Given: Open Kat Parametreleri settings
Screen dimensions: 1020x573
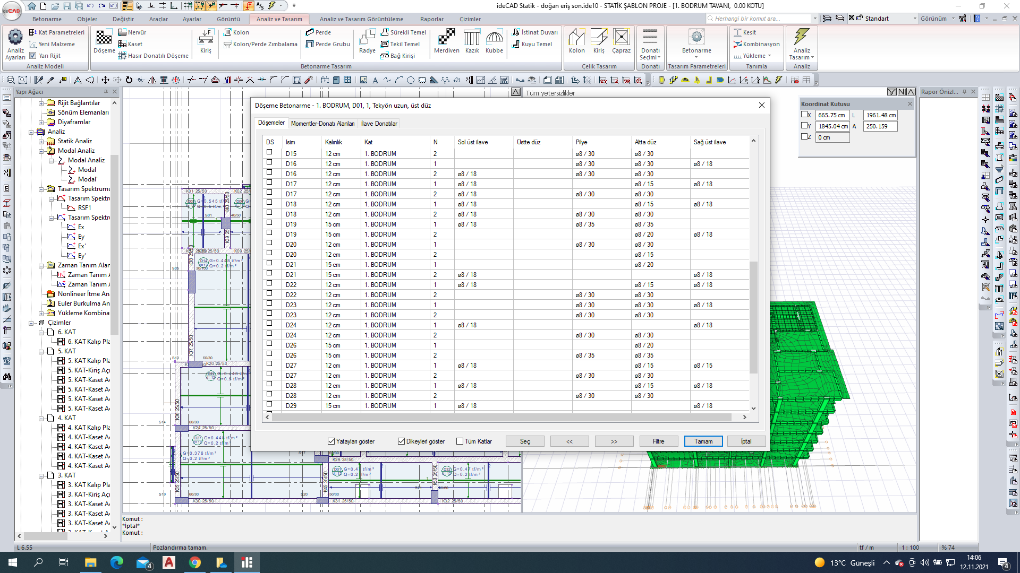Looking at the screenshot, I should [x=57, y=32].
